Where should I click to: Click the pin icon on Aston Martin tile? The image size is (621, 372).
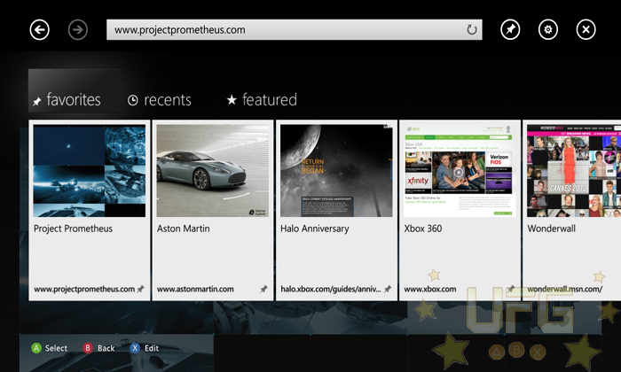coord(263,289)
